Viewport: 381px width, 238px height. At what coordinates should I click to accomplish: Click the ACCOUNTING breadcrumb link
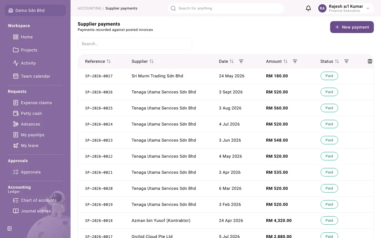[x=90, y=8]
